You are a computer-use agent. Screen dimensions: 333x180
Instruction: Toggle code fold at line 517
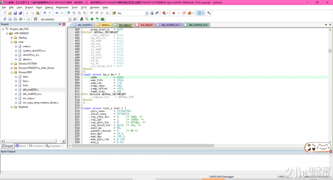pyautogui.click(x=82, y=108)
